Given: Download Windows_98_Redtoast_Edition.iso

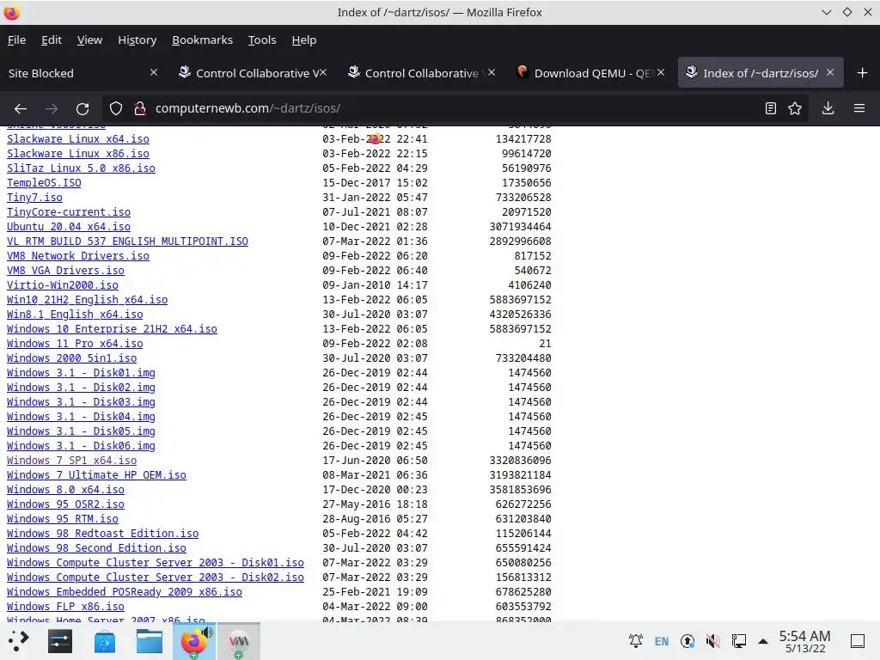Looking at the screenshot, I should pos(103,533).
